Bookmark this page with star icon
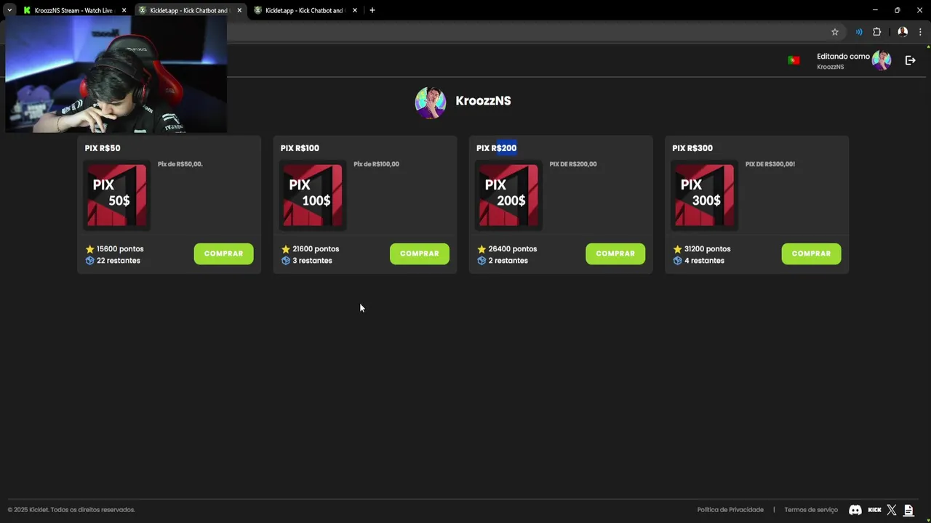Viewport: 931px width, 523px height. (835, 32)
